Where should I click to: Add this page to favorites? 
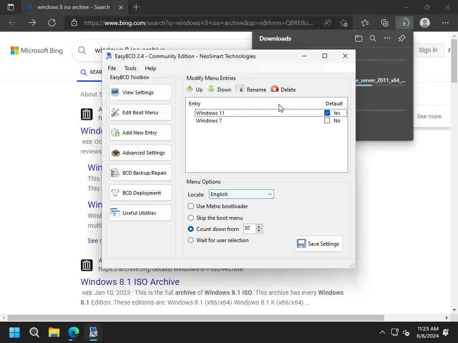[344, 23]
